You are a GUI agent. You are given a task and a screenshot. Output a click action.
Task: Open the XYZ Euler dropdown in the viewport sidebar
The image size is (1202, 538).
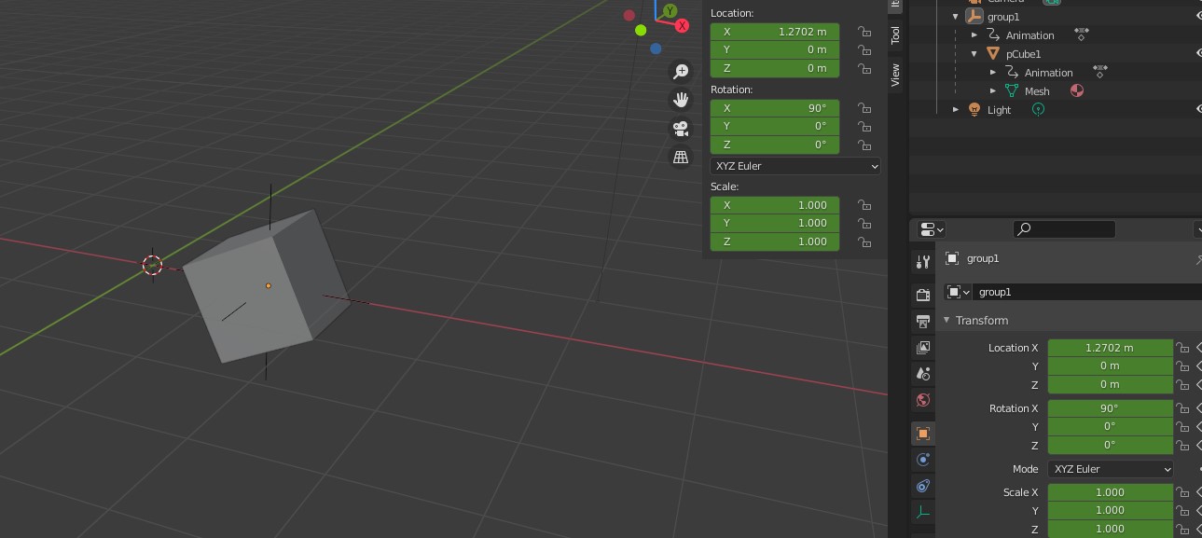[x=795, y=166]
